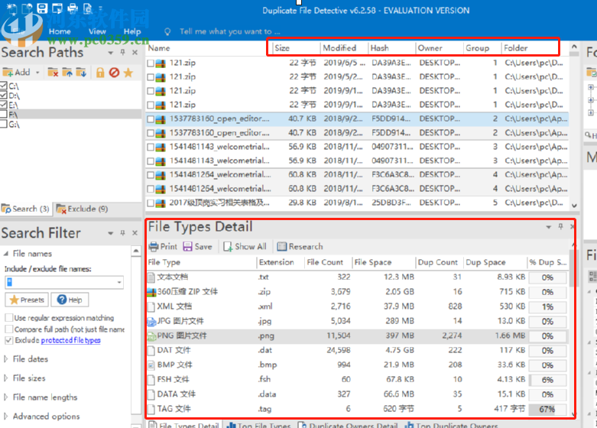The image size is (597, 428).
Task: Pin the File Types Detail panel
Action: coord(560,226)
